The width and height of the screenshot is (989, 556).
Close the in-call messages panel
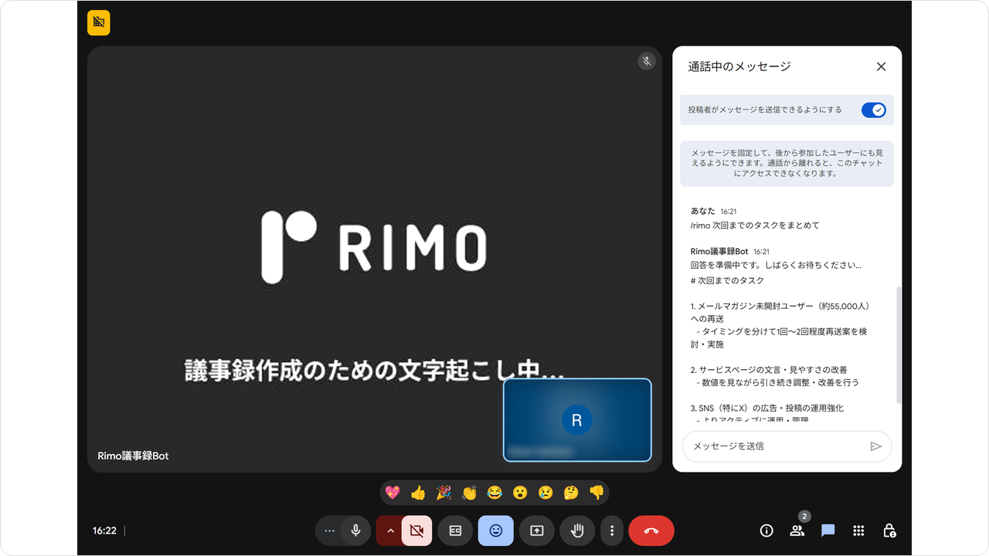881,66
